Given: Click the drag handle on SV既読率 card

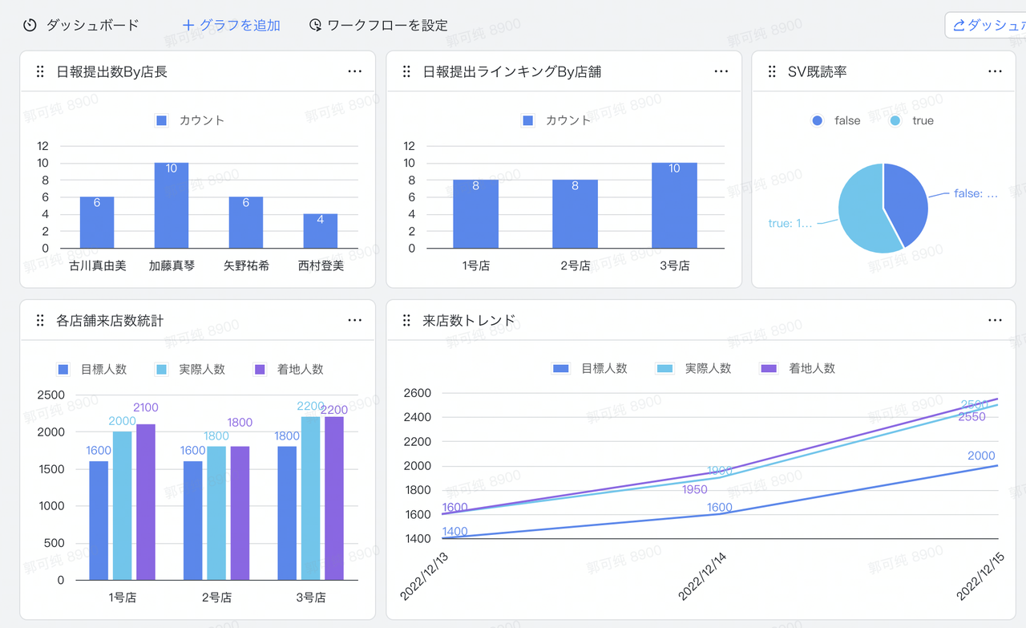Looking at the screenshot, I should click(772, 71).
